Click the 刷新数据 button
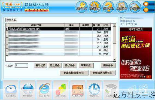This screenshot has width=155, height=100. 86,65
